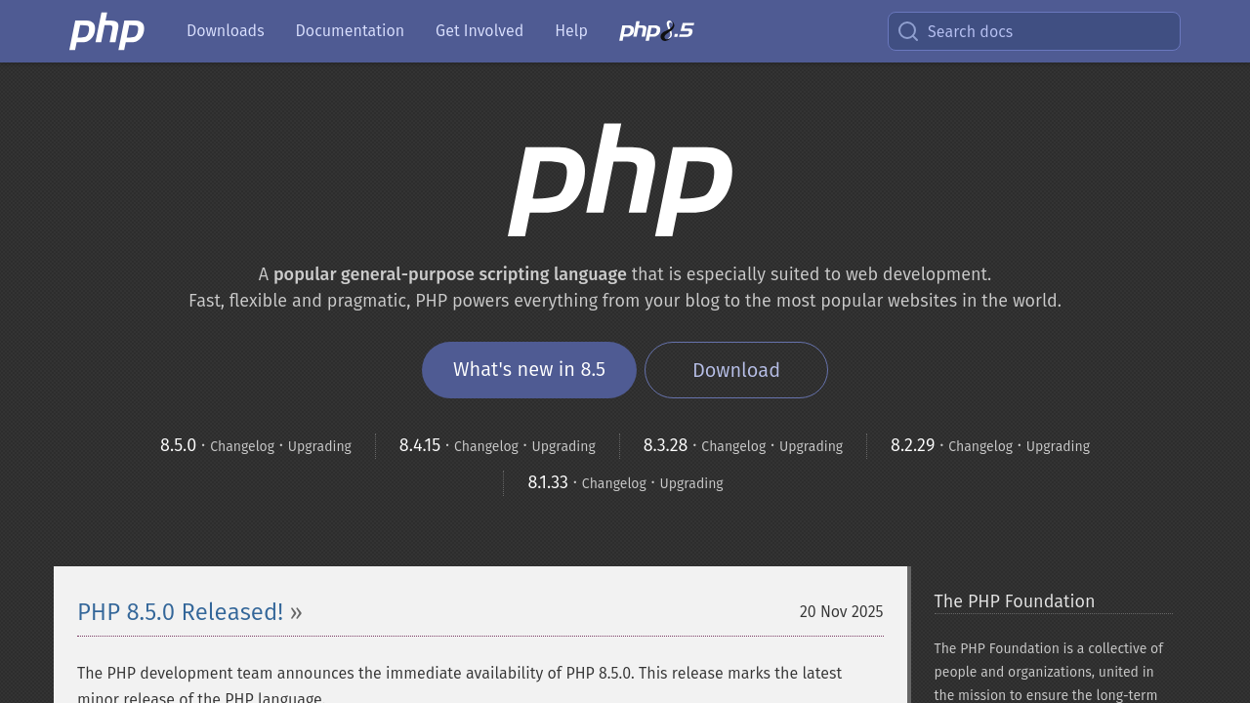
Task: Click the PHP 8.5.0 Released! headline
Action: pyautogui.click(x=180, y=610)
